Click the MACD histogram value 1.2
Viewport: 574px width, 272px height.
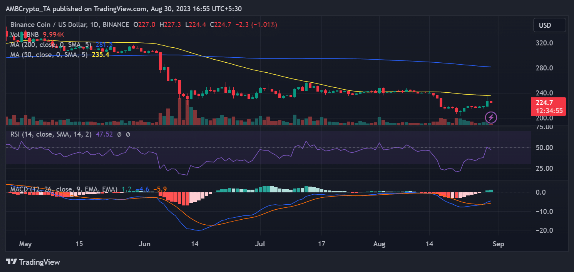pos(126,189)
